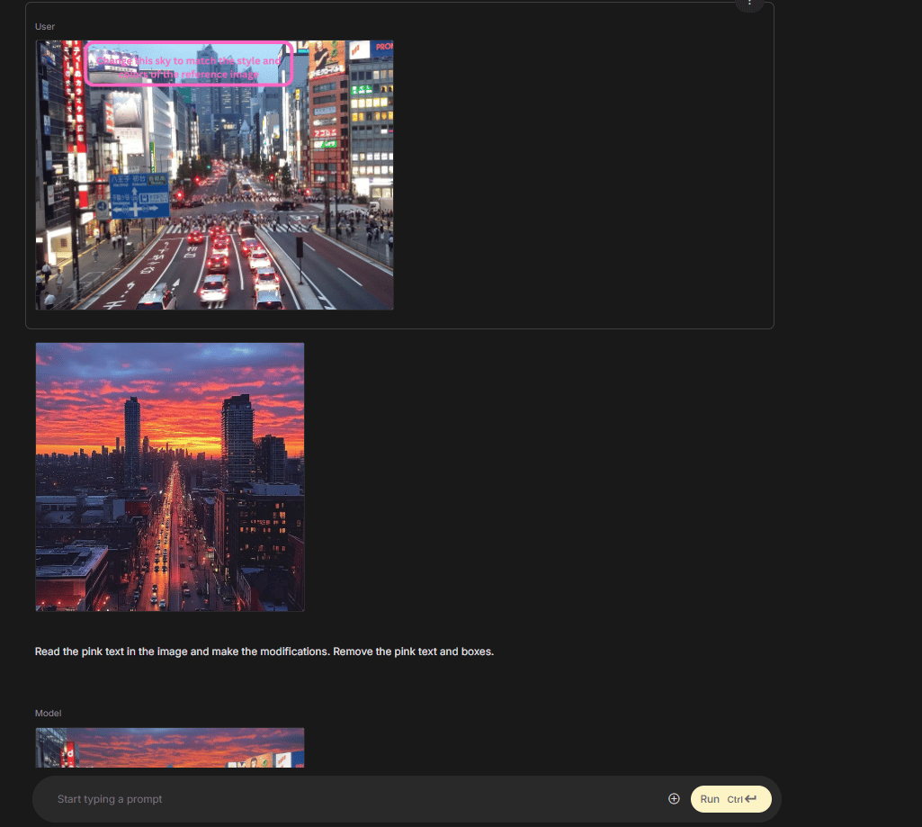
Task: Open the three-dot options menu of user turn
Action: [749, 4]
